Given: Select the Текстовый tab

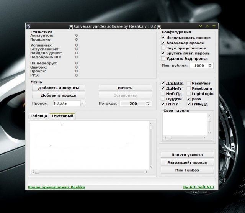Looking at the screenshot, I should (x=62, y=116).
